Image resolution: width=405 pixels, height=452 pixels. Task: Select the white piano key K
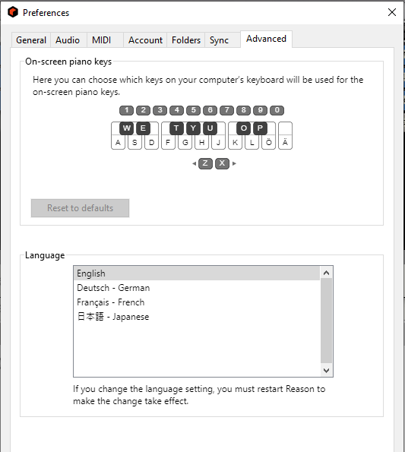235,142
